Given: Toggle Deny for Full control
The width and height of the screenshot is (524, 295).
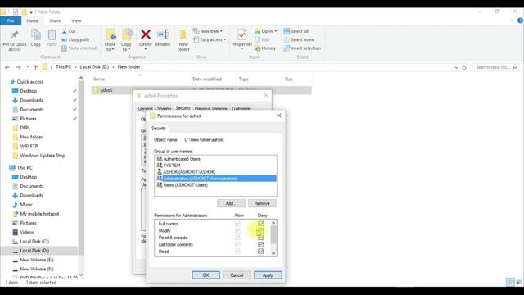Looking at the screenshot, I should click(260, 224).
